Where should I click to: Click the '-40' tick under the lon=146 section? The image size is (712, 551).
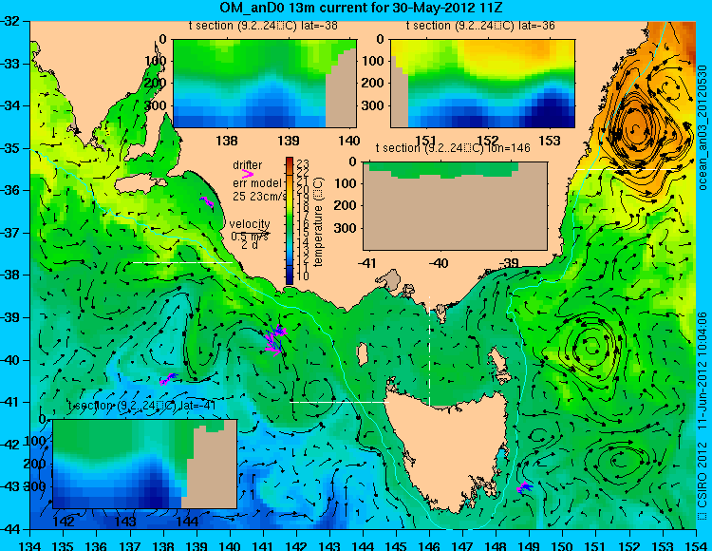click(x=439, y=263)
